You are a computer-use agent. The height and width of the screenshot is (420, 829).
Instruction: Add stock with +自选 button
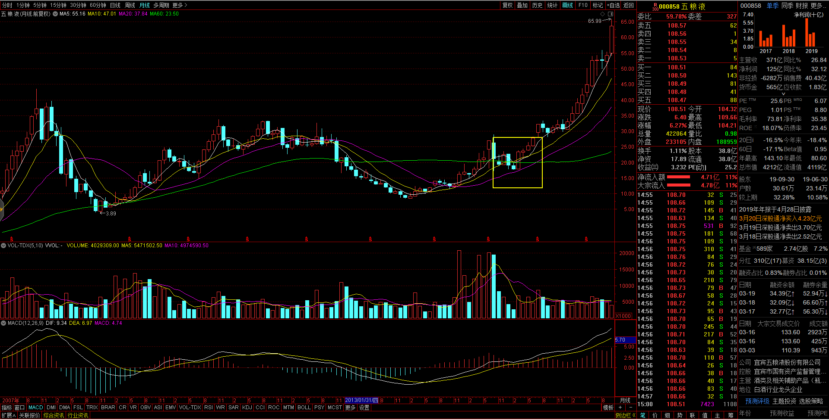tap(614, 5)
